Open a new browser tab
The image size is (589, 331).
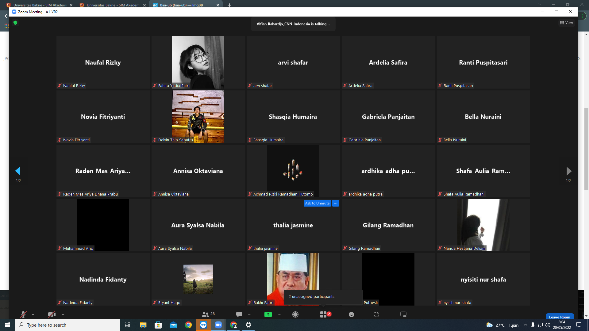229,5
